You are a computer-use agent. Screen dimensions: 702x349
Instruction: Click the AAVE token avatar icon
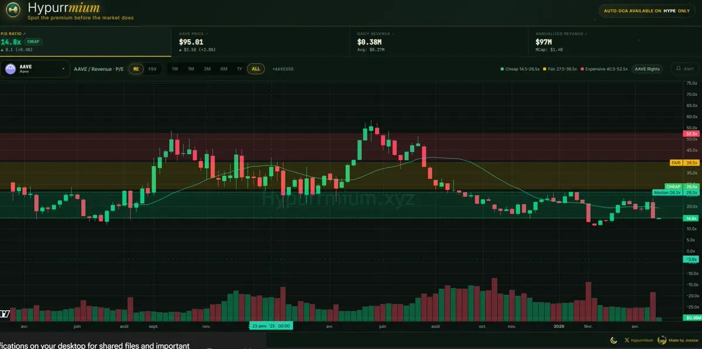tap(10, 69)
